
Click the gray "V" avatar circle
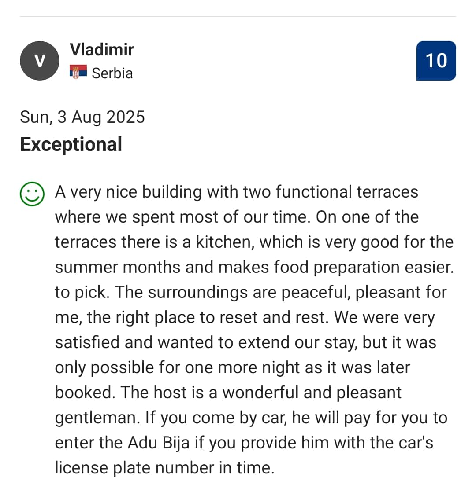40,61
